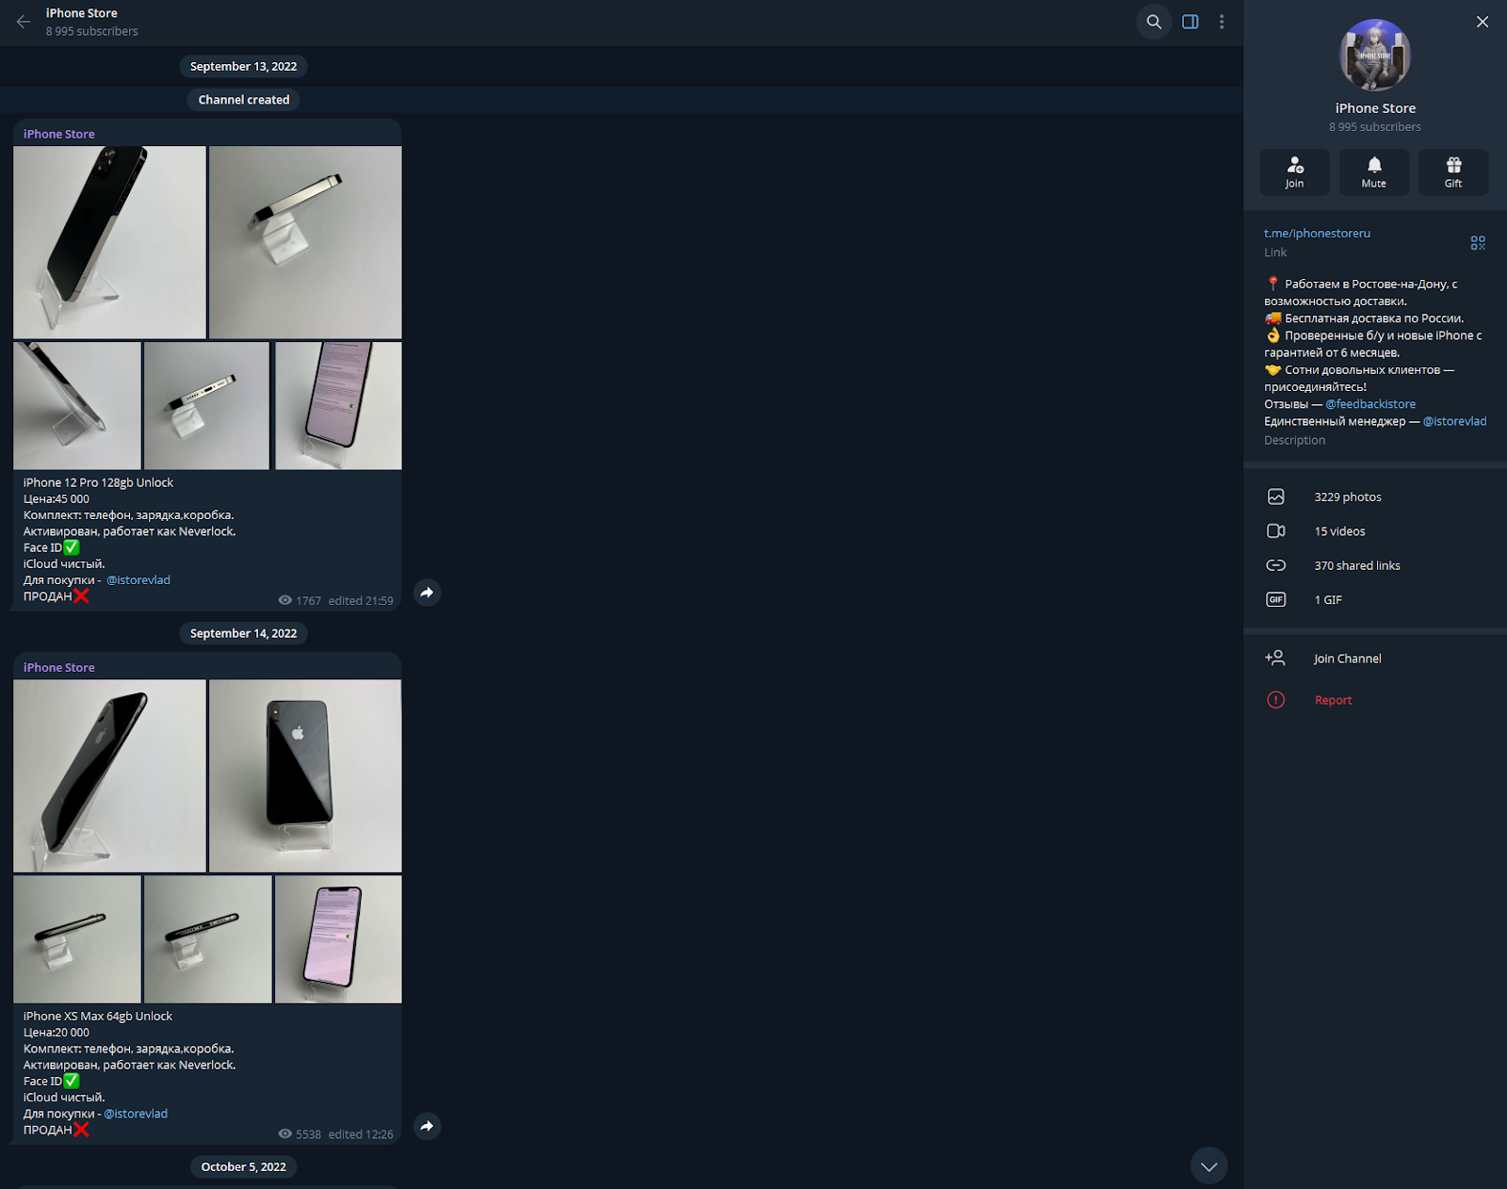The width and height of the screenshot is (1507, 1189).
Task: Click Join Channel in the info panel
Action: pos(1347,659)
